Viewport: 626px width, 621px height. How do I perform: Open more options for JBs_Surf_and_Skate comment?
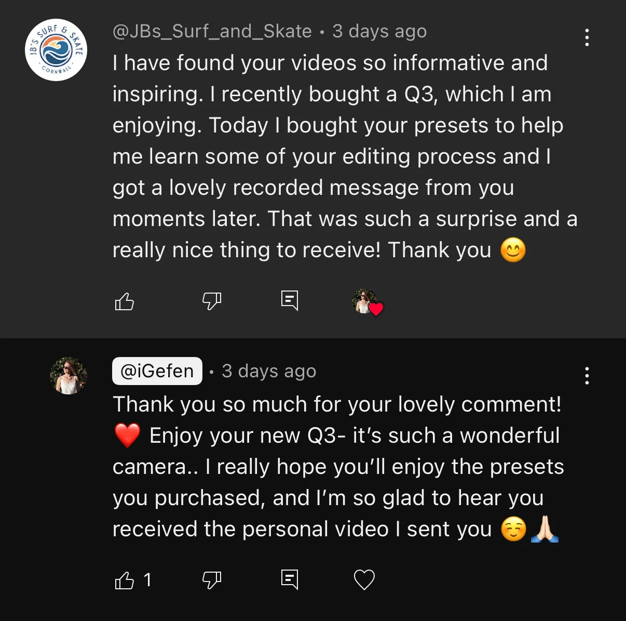coord(587,37)
